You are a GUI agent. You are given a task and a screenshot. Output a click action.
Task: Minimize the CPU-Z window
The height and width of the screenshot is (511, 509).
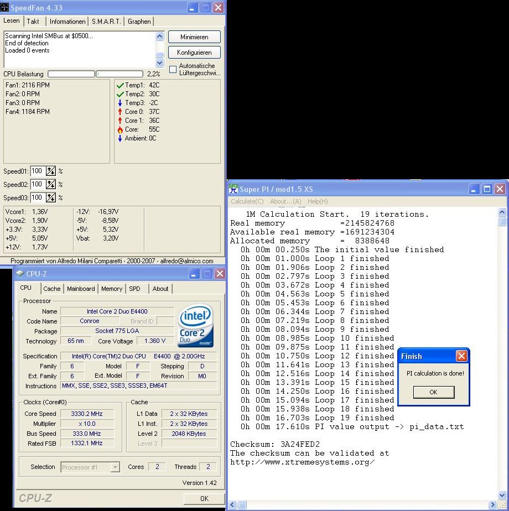pos(194,274)
